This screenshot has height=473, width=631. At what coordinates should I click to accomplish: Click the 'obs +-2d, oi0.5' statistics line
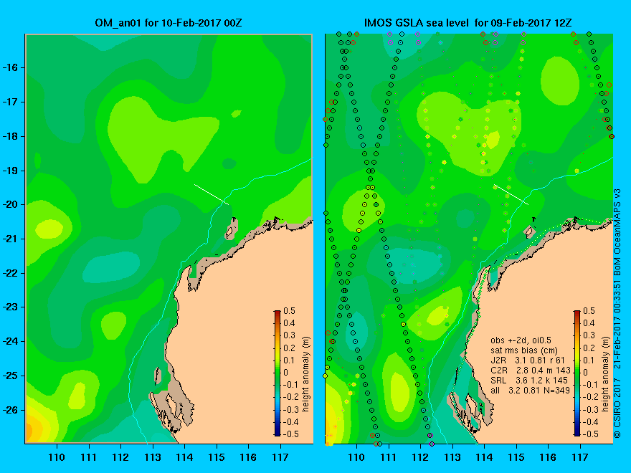[x=519, y=340]
